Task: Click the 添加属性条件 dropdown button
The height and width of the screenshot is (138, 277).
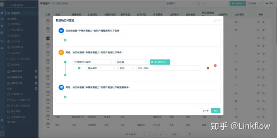Action: pos(160,62)
